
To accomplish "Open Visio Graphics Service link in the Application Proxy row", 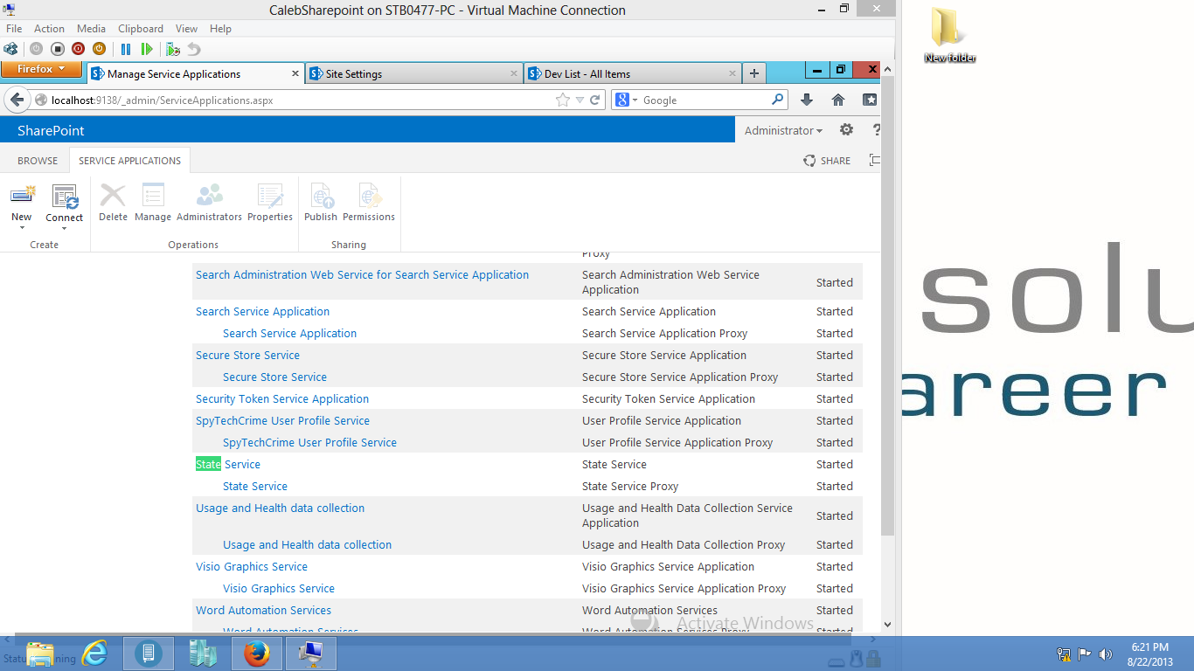I will (x=279, y=589).
